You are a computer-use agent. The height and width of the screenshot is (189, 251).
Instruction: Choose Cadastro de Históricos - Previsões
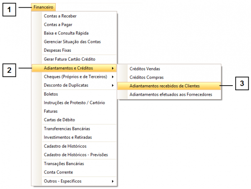(x=76, y=155)
